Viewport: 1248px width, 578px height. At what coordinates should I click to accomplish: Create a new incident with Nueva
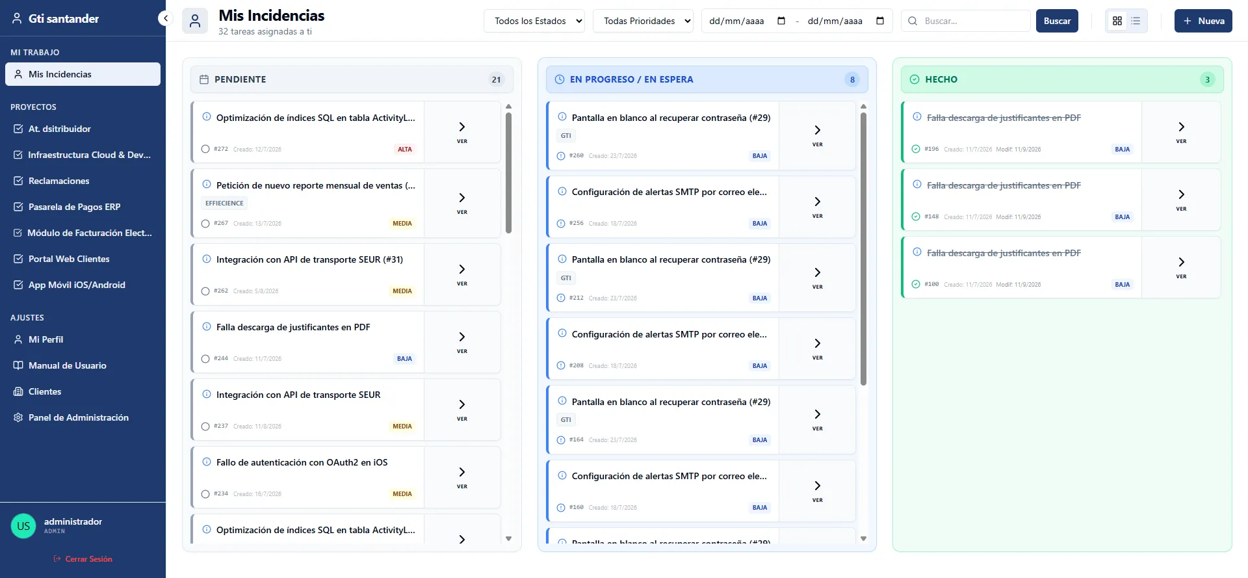pyautogui.click(x=1203, y=21)
